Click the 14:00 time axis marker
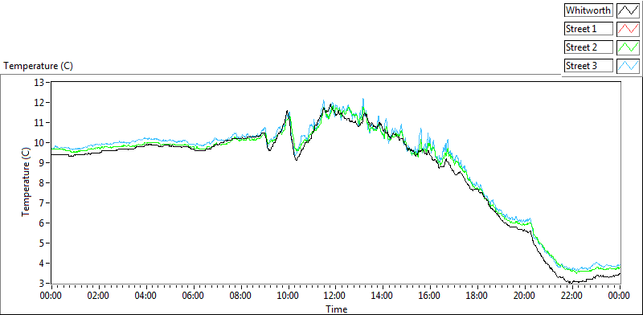 point(383,296)
